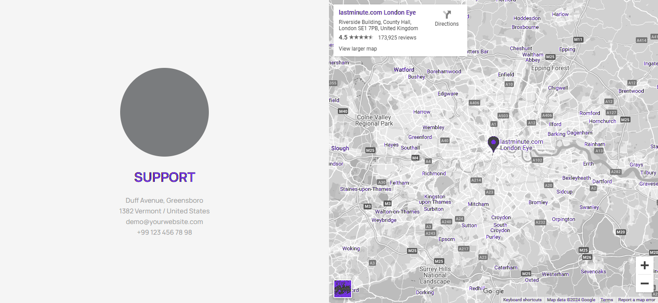Click the Wembley label on the map
The height and width of the screenshot is (303, 658).
(433, 127)
